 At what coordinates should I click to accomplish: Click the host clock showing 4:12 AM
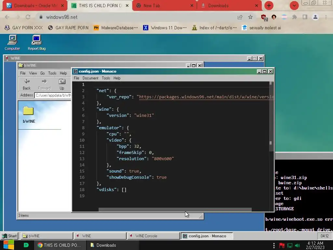(315, 245)
